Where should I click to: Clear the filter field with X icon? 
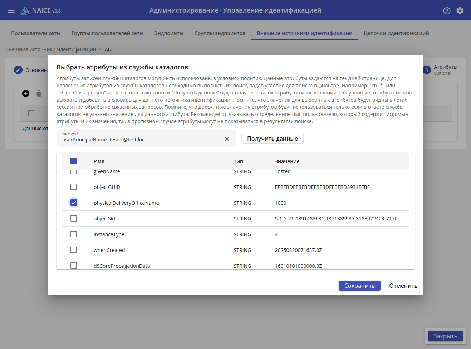coord(227,139)
